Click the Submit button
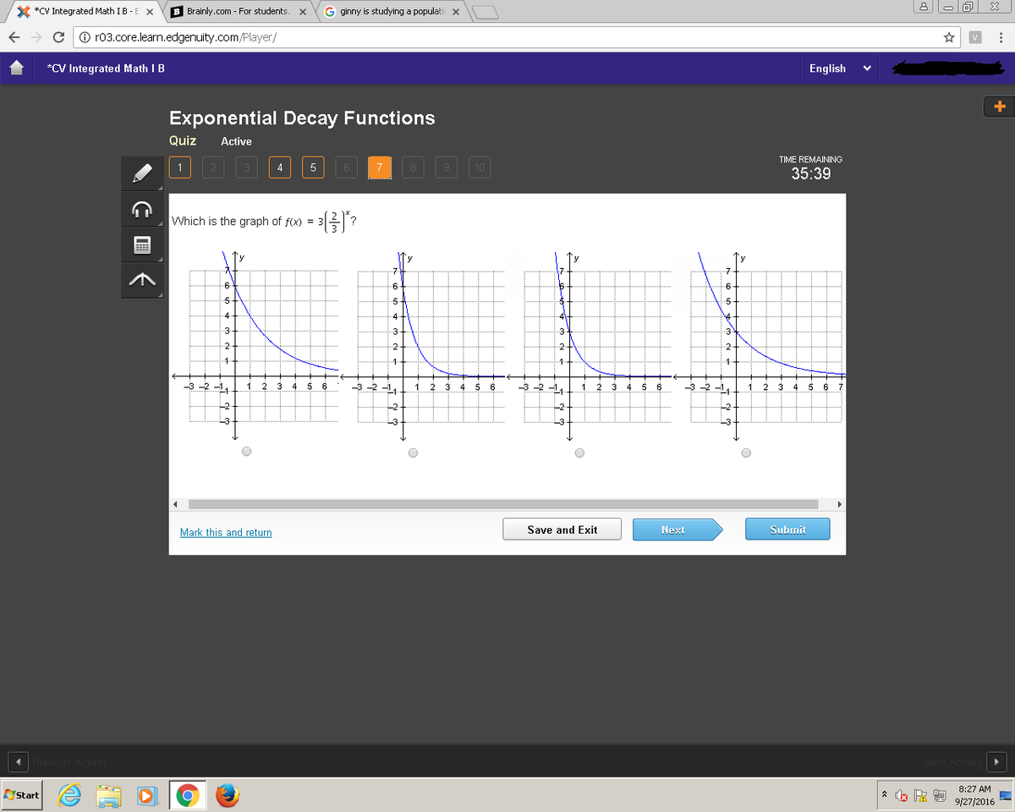The width and height of the screenshot is (1015, 812). point(787,529)
